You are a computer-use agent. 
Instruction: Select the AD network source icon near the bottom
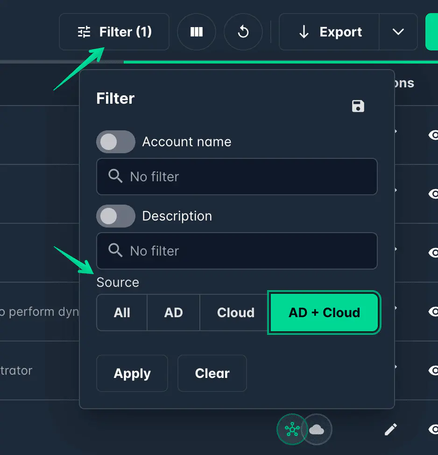tap(292, 429)
